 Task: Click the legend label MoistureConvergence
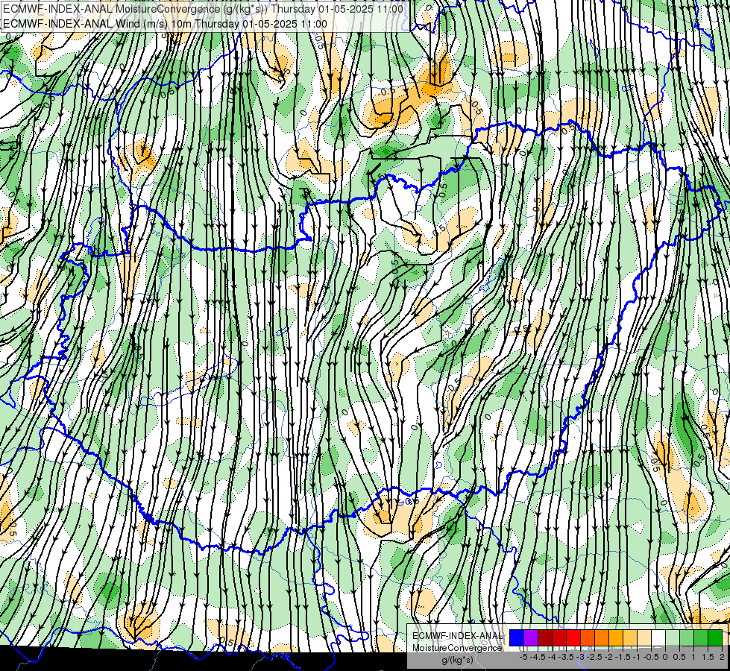tap(457, 648)
